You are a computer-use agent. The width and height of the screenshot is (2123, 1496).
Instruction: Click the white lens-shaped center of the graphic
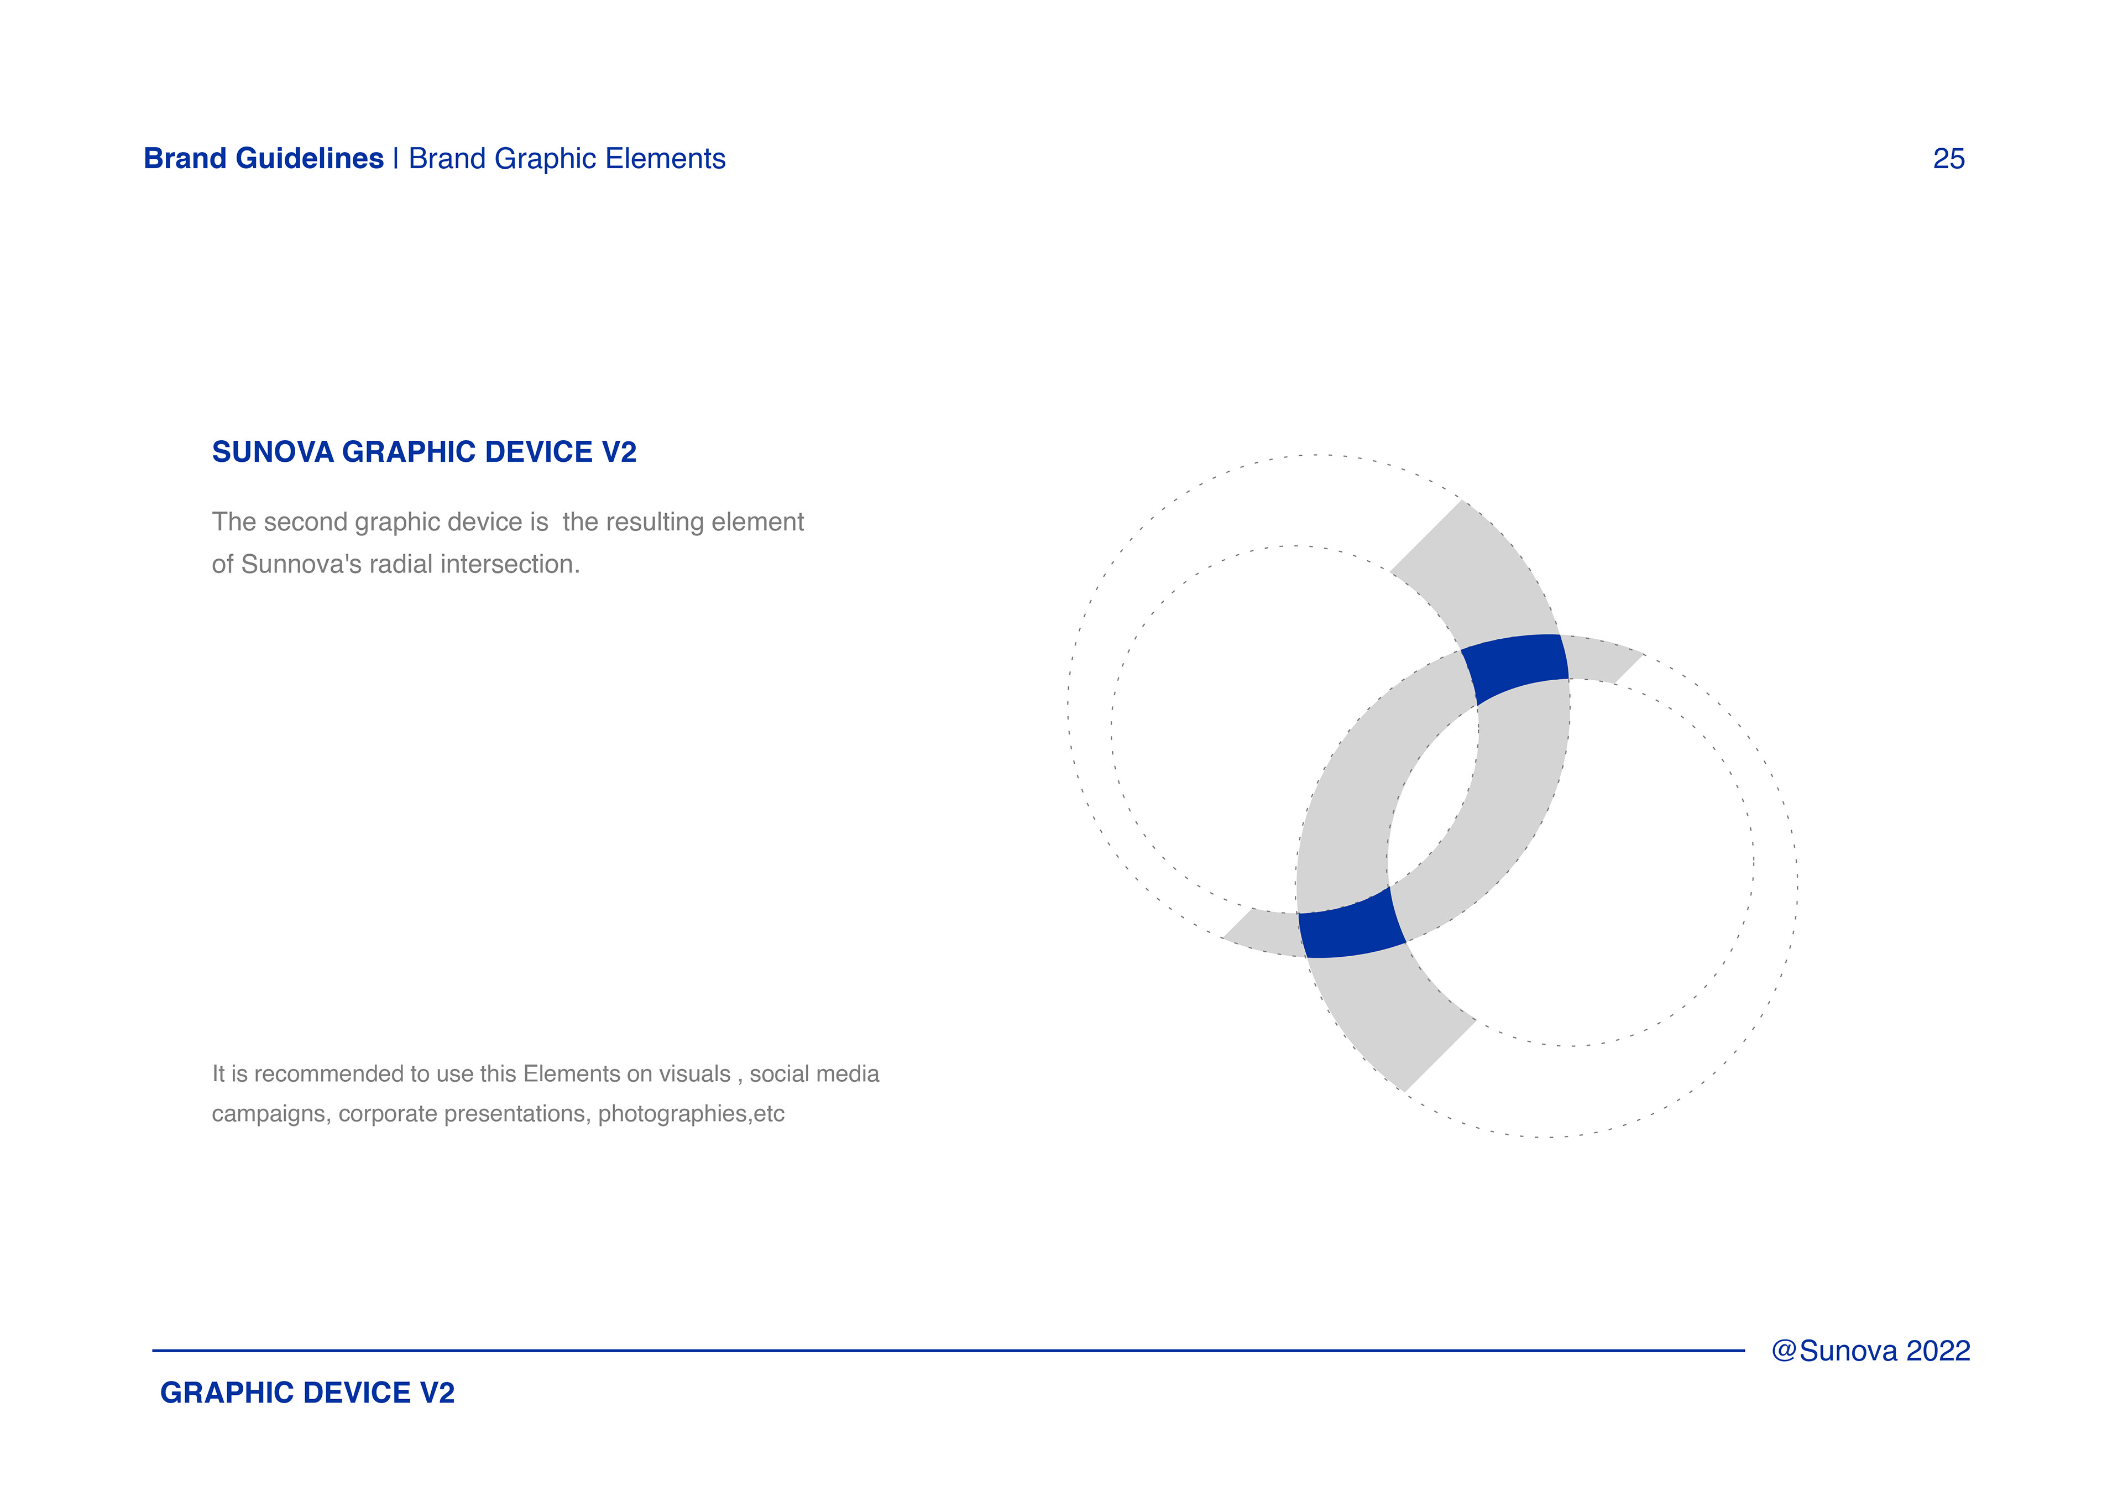(1433, 796)
